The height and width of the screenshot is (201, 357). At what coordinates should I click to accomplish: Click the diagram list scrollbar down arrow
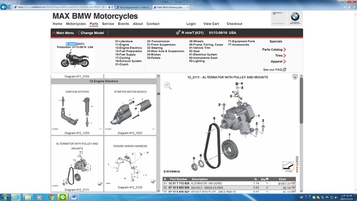(x=159, y=191)
